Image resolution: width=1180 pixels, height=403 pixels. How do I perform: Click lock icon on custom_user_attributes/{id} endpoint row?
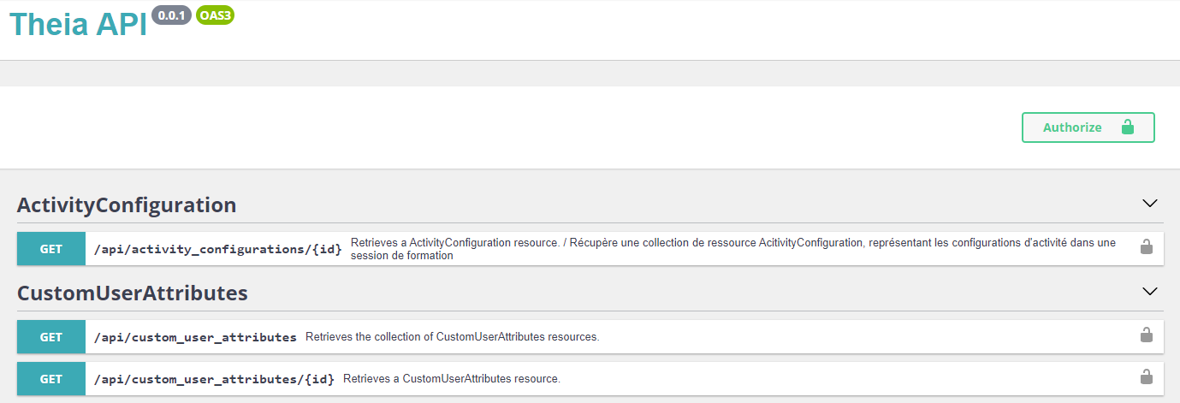click(1146, 377)
